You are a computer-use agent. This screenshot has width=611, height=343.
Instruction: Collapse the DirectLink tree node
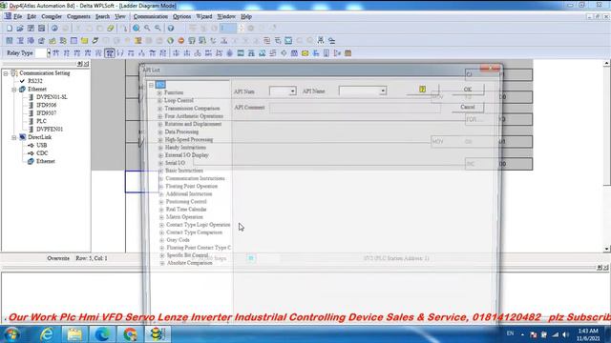pyautogui.click(x=14, y=137)
